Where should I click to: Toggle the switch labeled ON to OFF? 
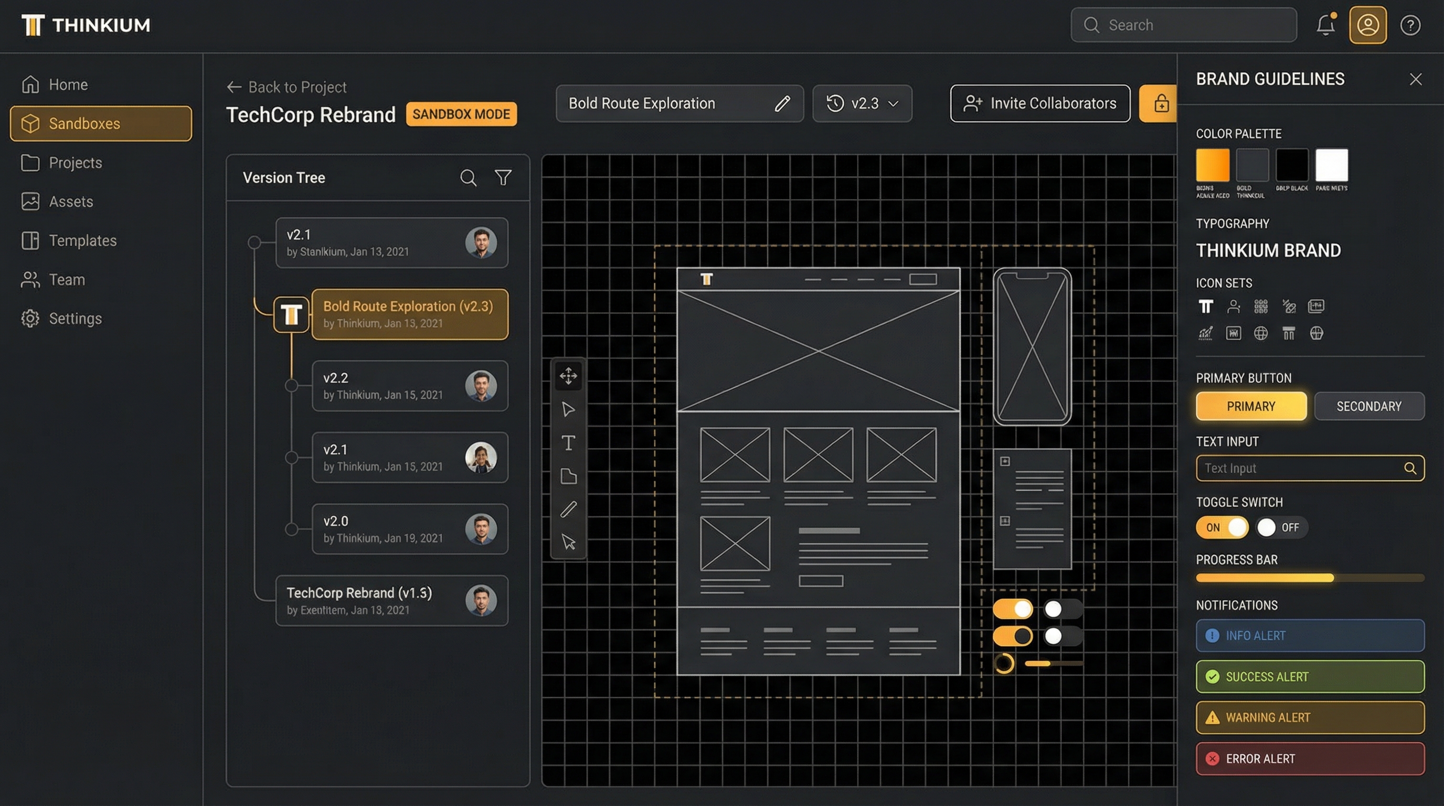(x=1222, y=527)
